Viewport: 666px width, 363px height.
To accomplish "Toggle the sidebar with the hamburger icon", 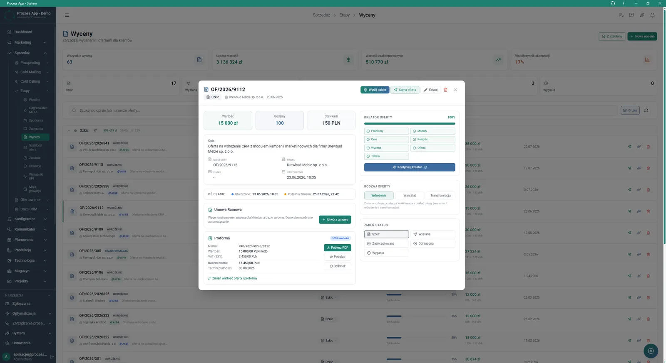I will coord(67,15).
